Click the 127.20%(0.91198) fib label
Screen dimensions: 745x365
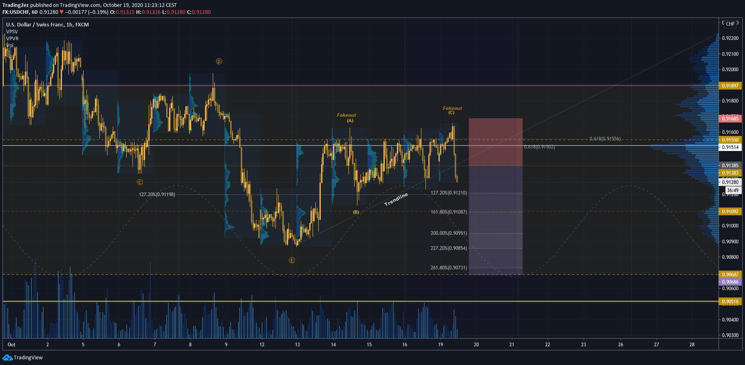point(157,195)
